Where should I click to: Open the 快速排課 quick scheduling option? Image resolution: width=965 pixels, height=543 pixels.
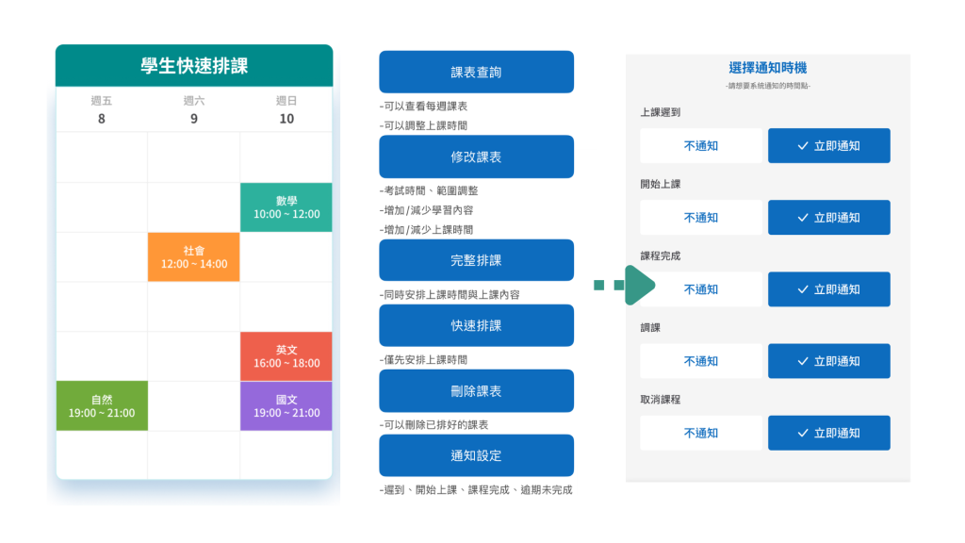coord(477,325)
